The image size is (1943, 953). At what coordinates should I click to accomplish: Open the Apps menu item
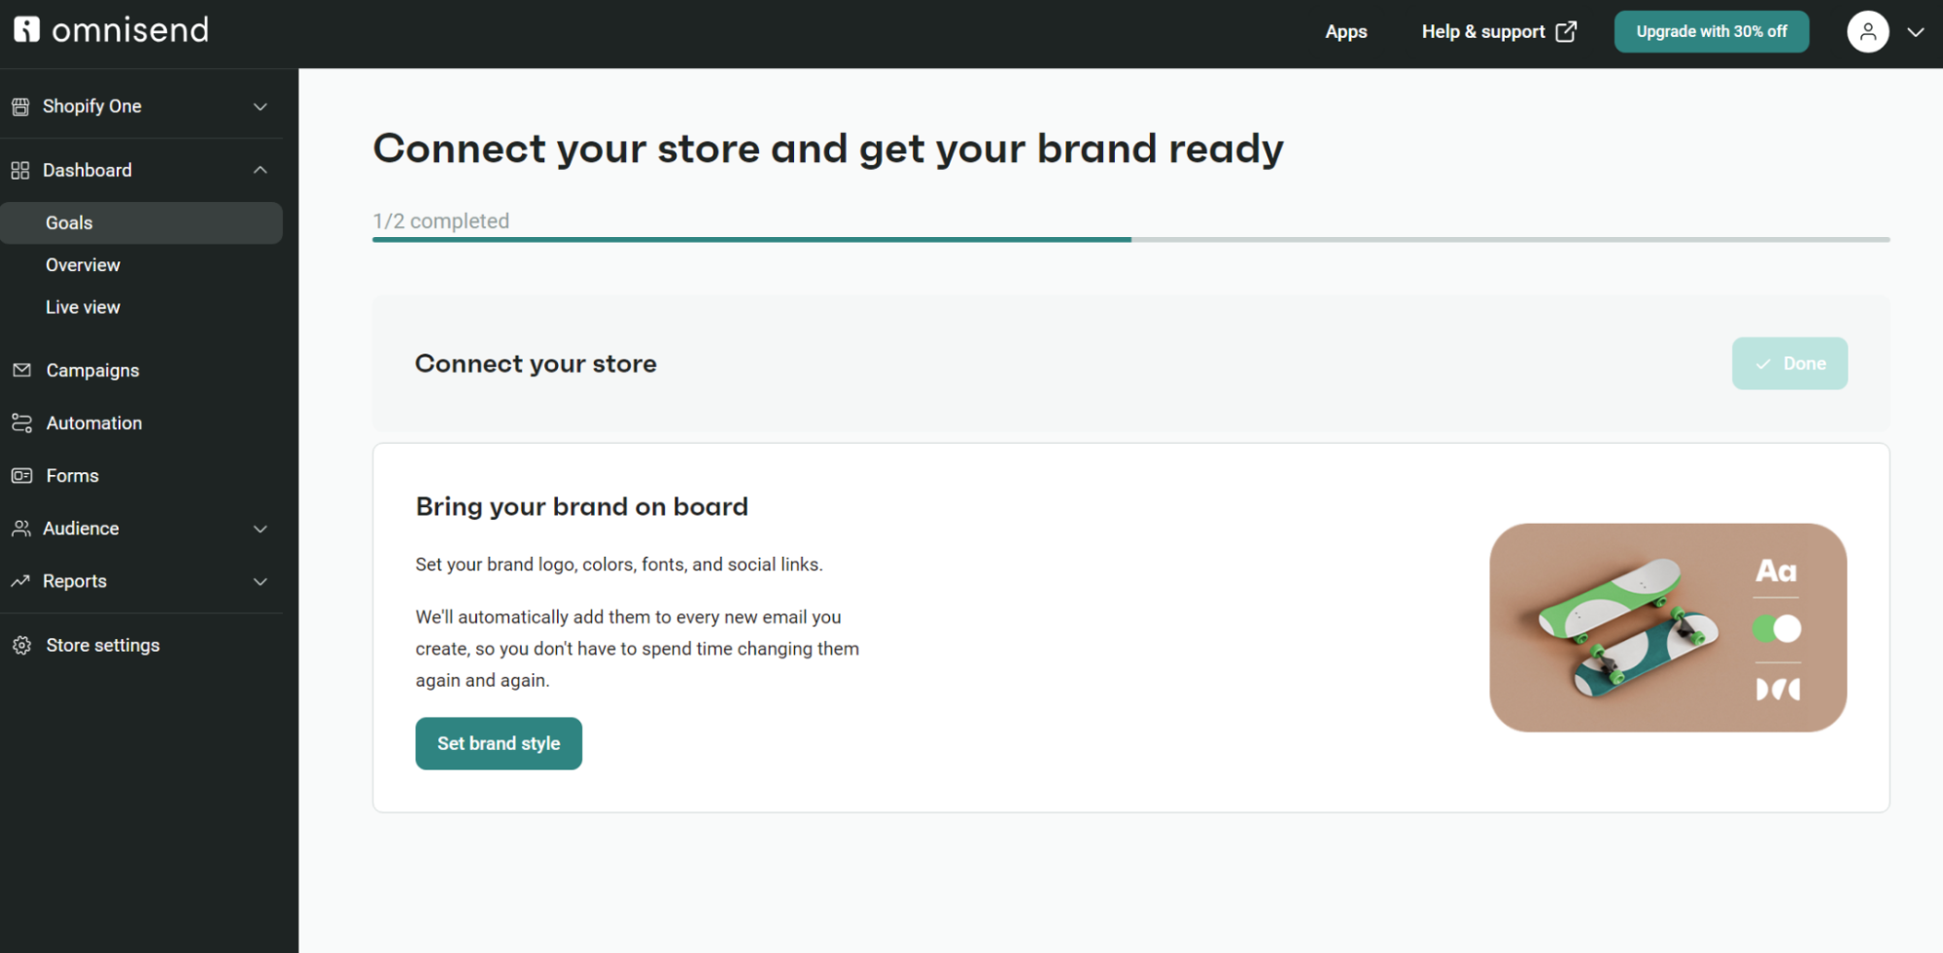1345,31
